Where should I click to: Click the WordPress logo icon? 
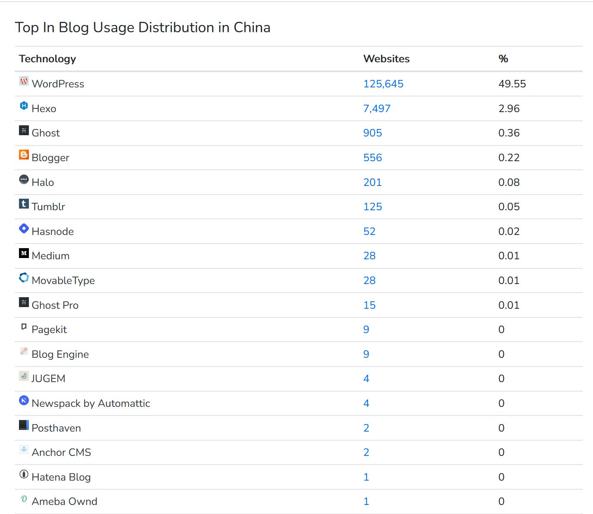tap(24, 81)
